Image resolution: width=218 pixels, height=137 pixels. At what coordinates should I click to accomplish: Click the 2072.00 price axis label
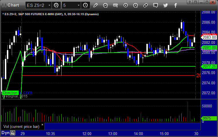[x=209, y=93]
